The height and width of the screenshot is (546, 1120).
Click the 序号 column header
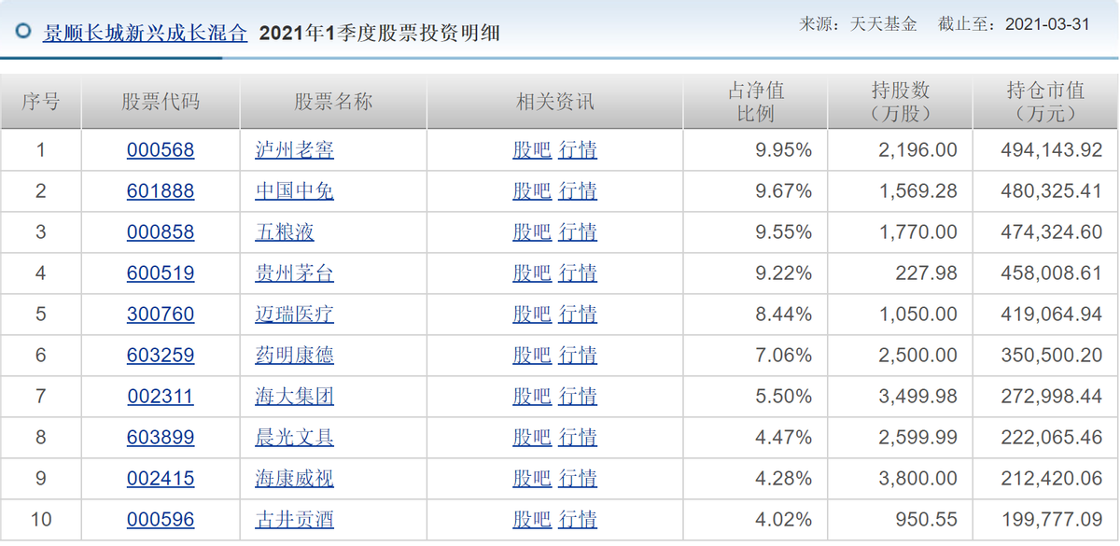[x=41, y=102]
